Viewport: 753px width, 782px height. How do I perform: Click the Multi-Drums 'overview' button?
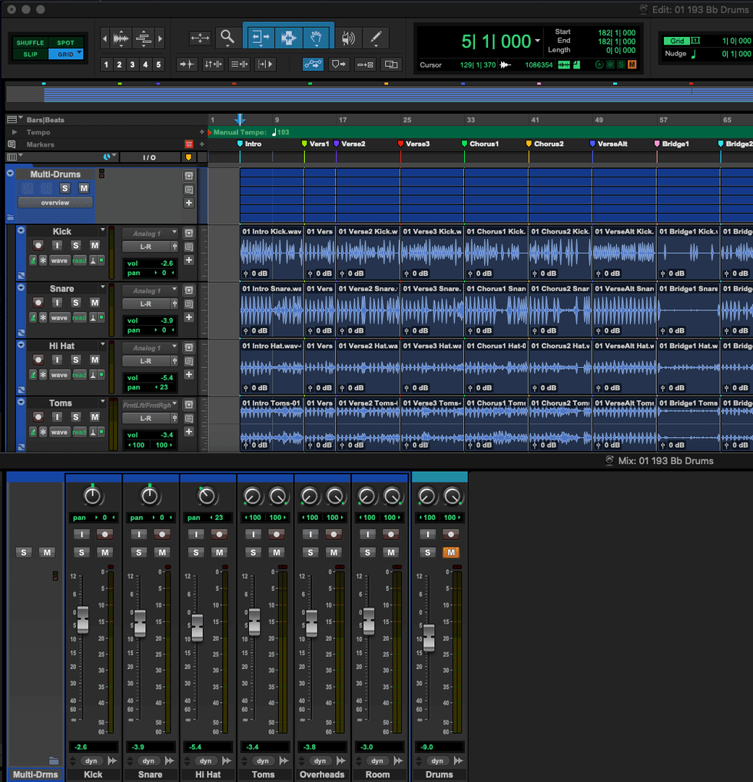pyautogui.click(x=55, y=203)
